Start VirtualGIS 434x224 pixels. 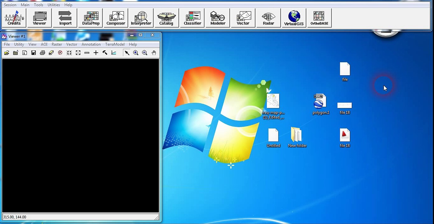pyautogui.click(x=294, y=18)
